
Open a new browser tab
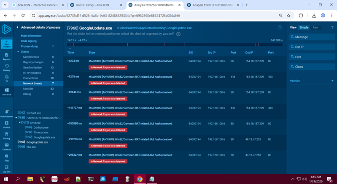(x=247, y=5)
